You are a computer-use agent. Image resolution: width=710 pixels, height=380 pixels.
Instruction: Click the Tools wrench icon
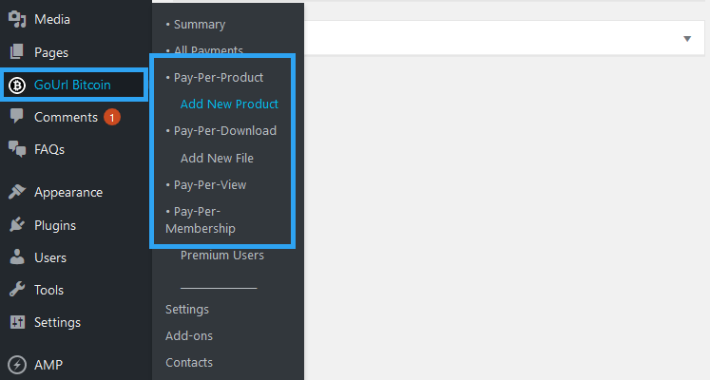coord(17,290)
